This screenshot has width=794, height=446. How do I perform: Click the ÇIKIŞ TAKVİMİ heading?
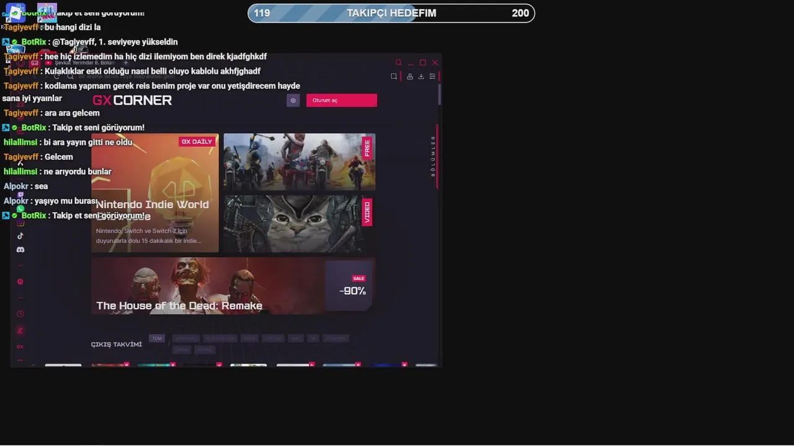[x=117, y=344]
